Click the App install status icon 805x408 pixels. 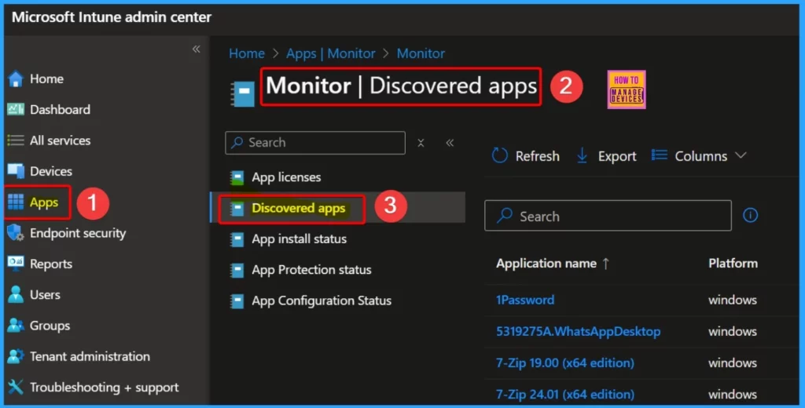click(237, 239)
